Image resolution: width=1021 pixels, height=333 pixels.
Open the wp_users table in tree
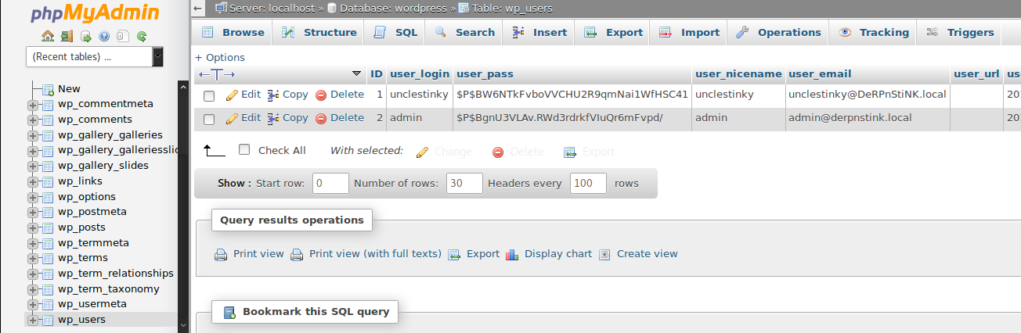(x=81, y=319)
